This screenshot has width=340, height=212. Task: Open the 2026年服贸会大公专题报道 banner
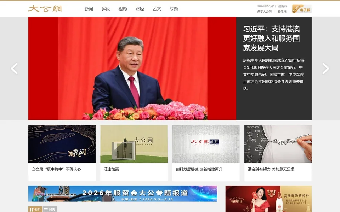point(123,194)
